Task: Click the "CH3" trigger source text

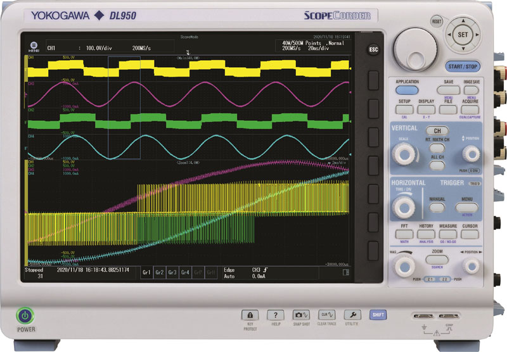Action: (256, 270)
